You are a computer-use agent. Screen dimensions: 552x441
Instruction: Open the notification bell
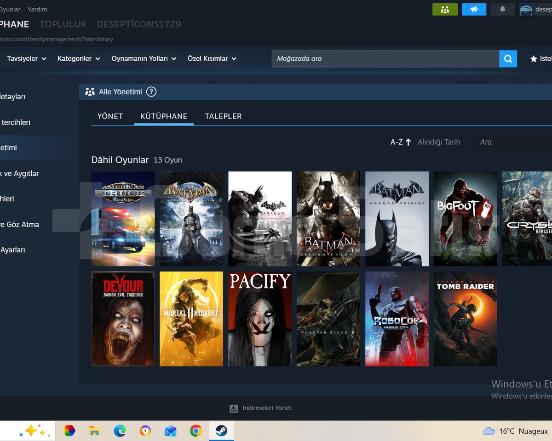pyautogui.click(x=503, y=9)
